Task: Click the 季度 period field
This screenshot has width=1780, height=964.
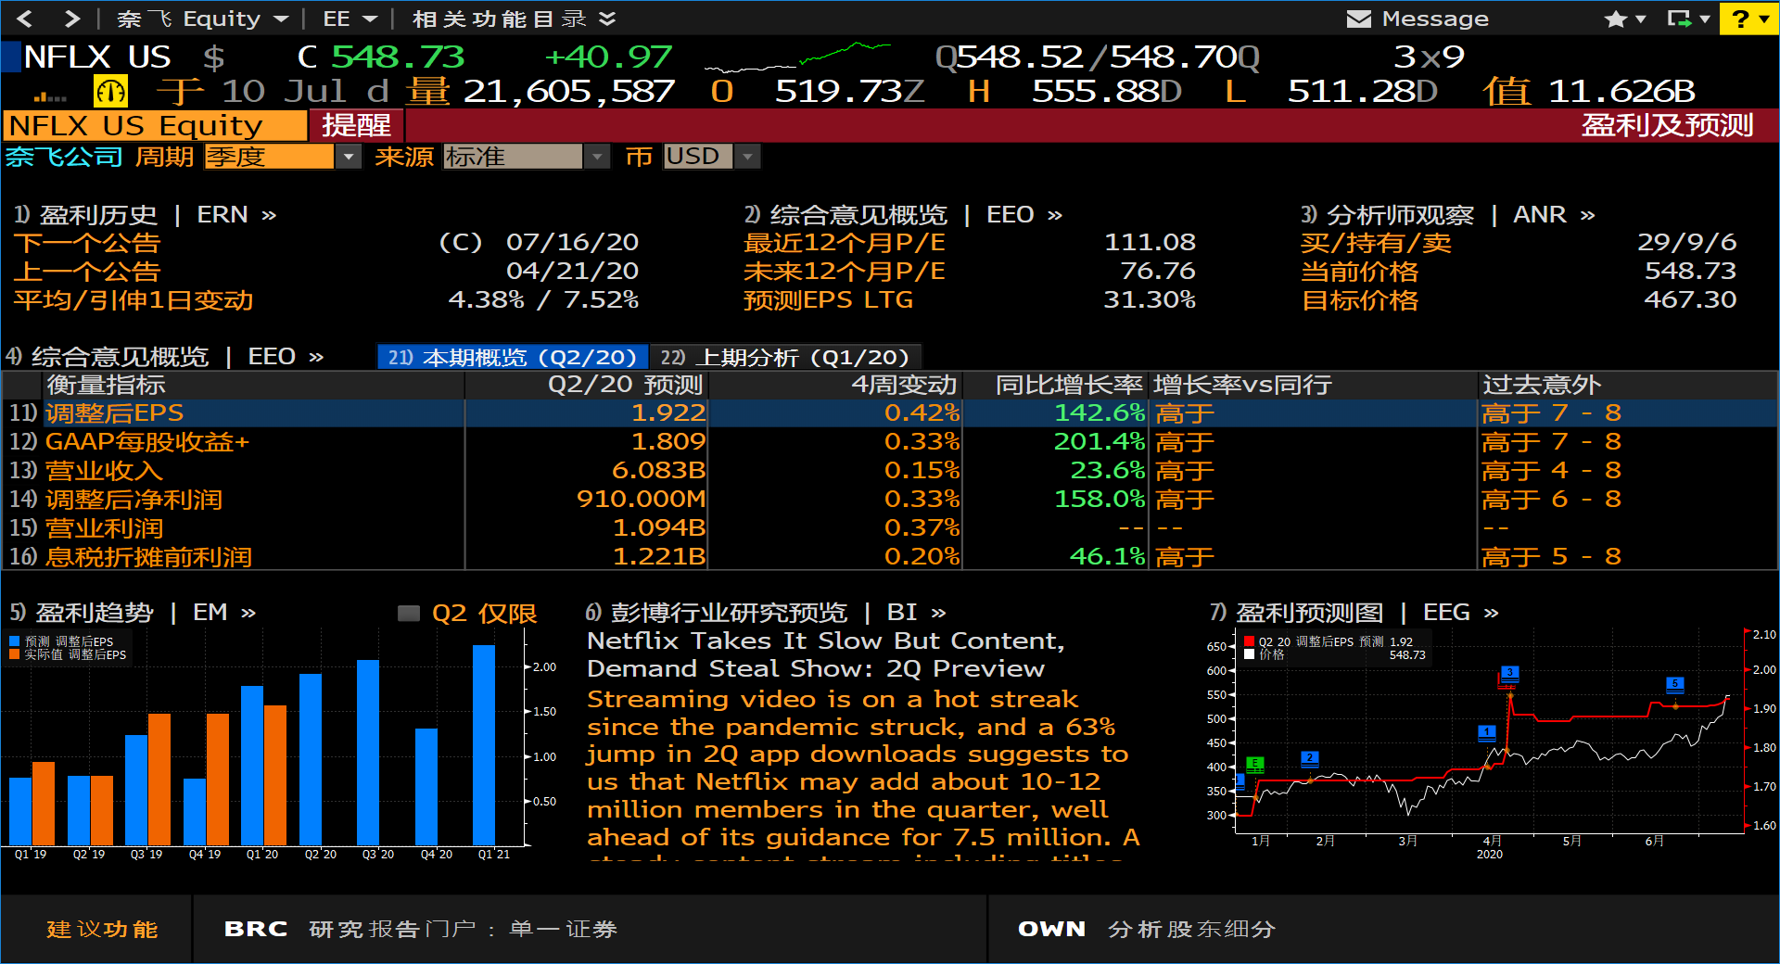Action: [x=269, y=157]
